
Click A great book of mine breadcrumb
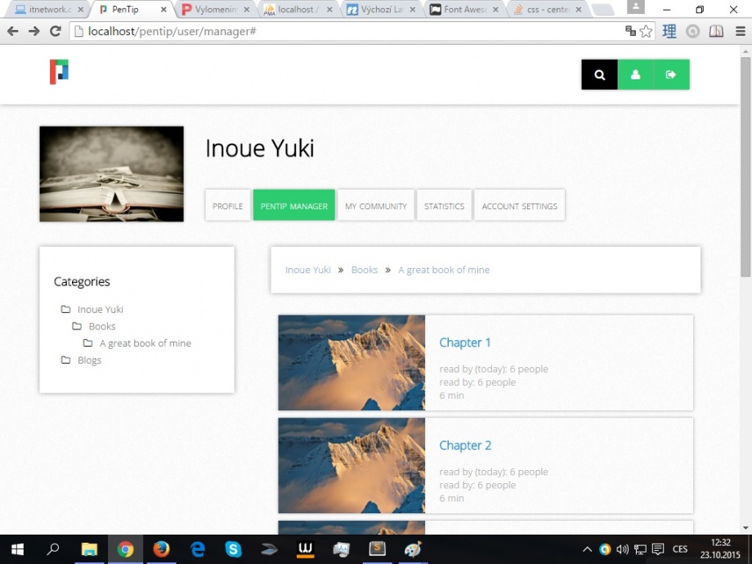[444, 270]
